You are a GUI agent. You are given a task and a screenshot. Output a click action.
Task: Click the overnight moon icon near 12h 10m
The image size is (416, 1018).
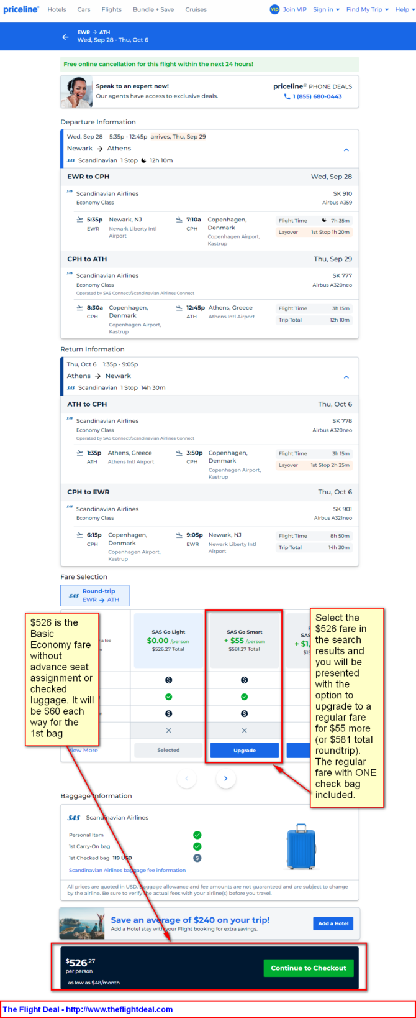tap(143, 160)
